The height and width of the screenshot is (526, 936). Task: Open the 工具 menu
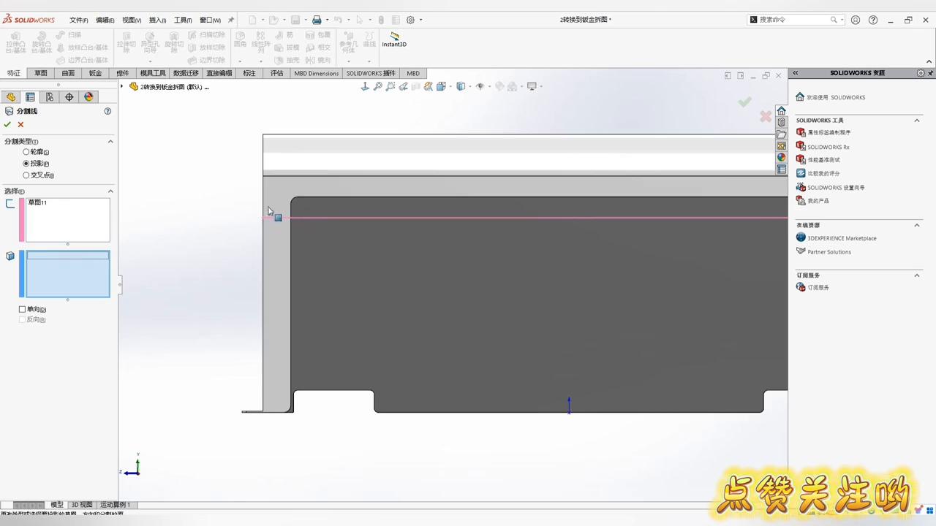tap(183, 20)
